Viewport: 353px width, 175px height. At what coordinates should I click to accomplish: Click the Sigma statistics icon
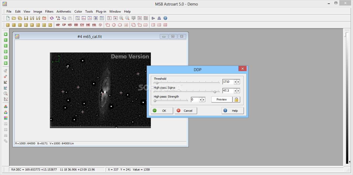tap(109, 18)
